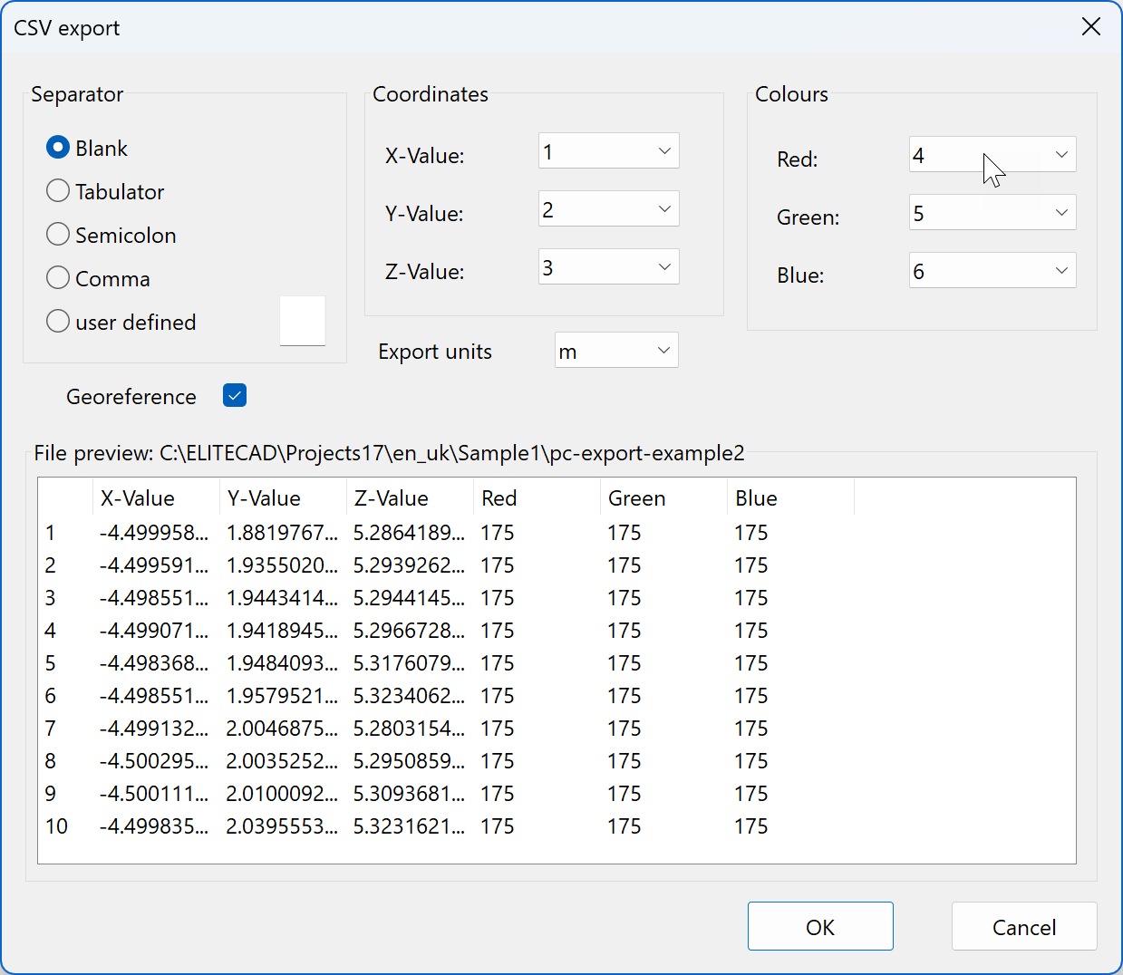Expand the Red colour column dropdown
This screenshot has height=975, width=1123.
pyautogui.click(x=992, y=155)
